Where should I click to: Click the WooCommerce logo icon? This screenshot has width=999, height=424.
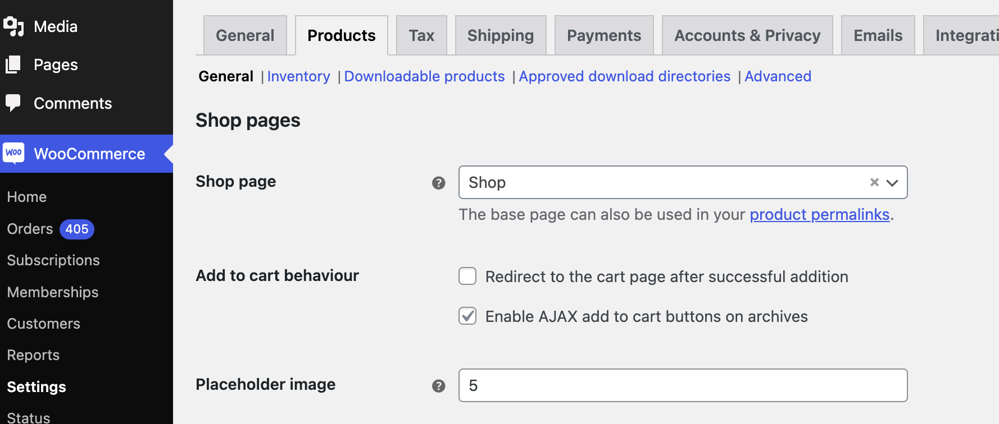tap(13, 153)
